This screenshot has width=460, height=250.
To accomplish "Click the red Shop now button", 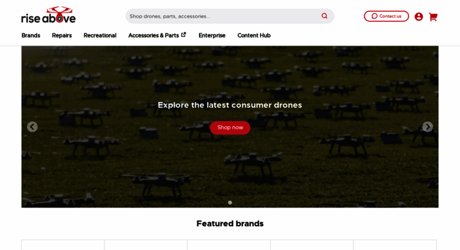I will 230,128.
